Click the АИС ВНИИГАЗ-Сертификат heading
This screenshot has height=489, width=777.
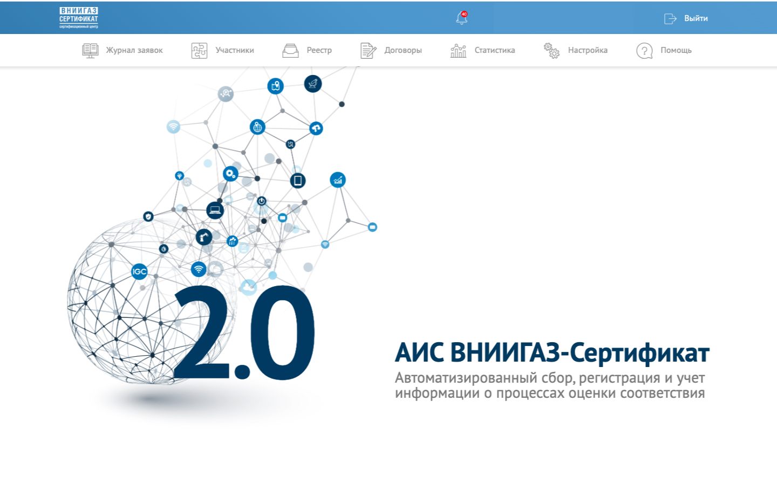pos(551,352)
